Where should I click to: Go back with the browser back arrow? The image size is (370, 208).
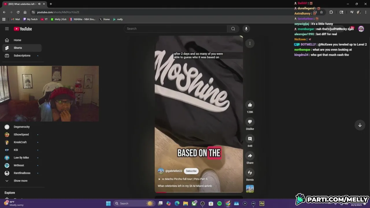point(4,12)
